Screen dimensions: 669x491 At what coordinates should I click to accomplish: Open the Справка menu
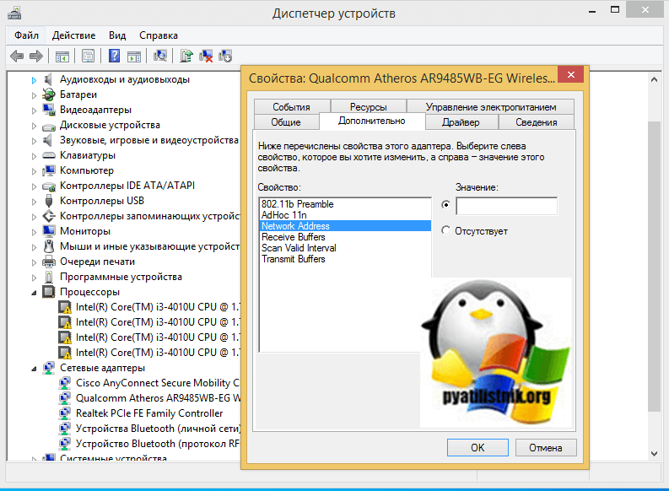(x=159, y=35)
